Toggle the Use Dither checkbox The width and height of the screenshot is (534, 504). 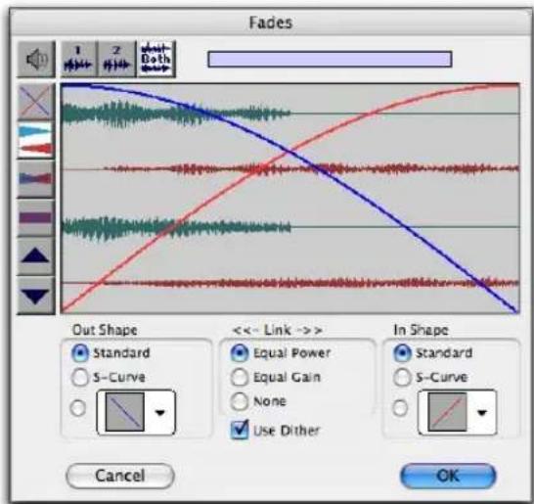click(x=240, y=430)
